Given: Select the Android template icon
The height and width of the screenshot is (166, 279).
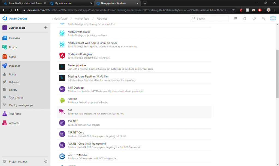Looking at the screenshot, I should (62, 100).
